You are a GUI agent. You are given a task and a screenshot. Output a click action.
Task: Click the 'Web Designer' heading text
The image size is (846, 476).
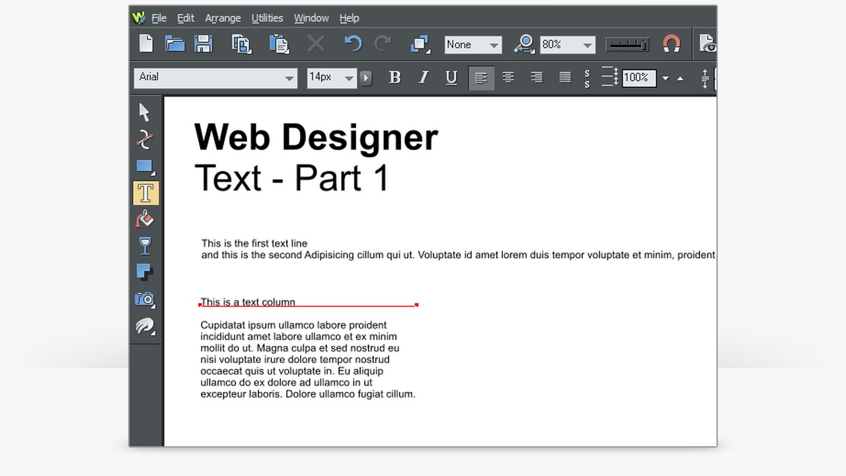[316, 138]
